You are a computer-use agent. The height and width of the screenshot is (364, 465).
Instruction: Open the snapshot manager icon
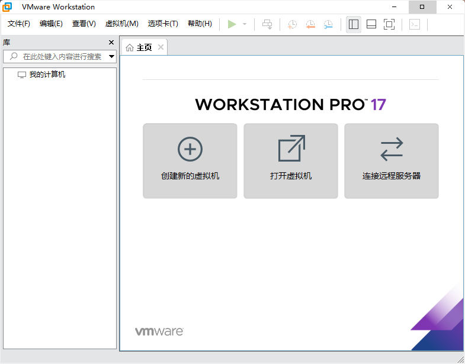[328, 24]
